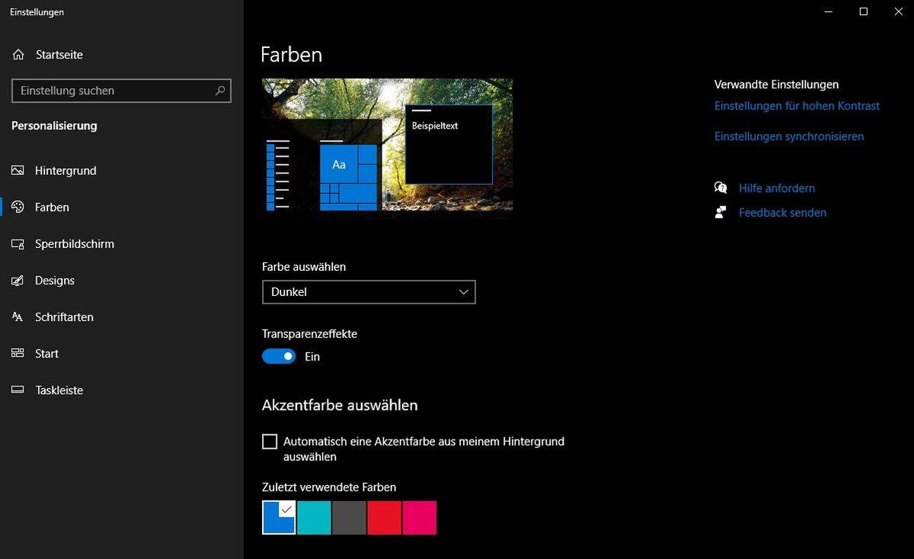Select the blue recent color swatch

click(279, 517)
